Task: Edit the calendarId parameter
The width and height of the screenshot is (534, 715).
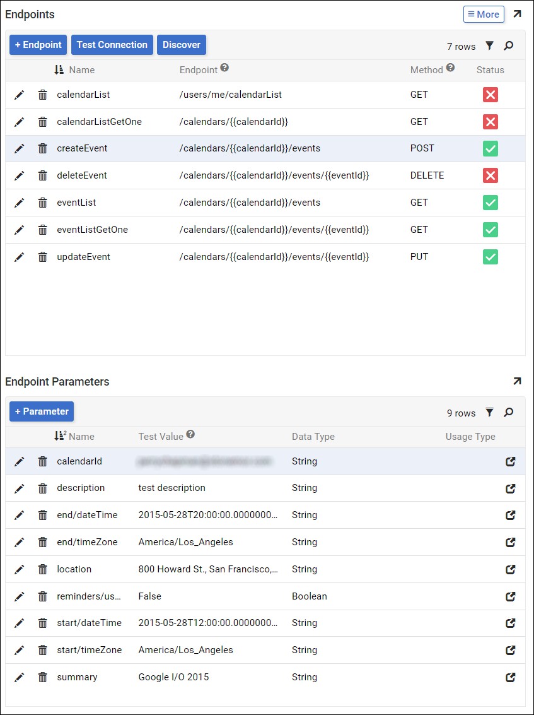Action: pyautogui.click(x=20, y=461)
